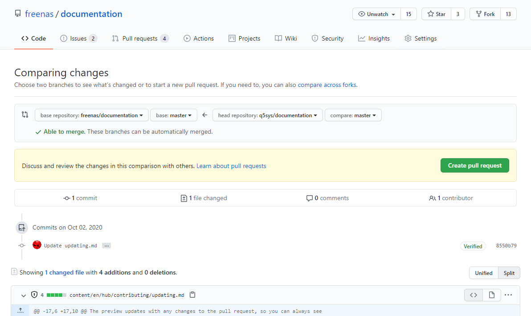Screen dimensions: 531x316
Task: Switch diff view to Split
Action: [x=509, y=273]
